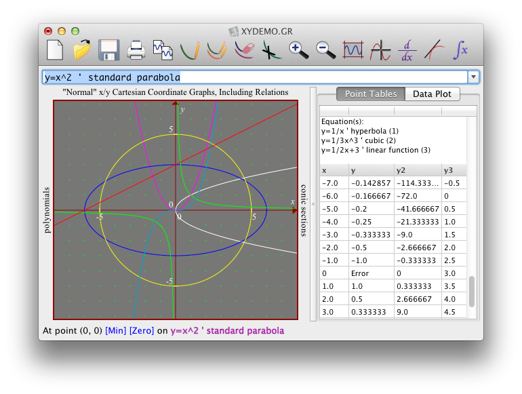
Task: Save graph with floppy disk icon
Action: [x=109, y=50]
